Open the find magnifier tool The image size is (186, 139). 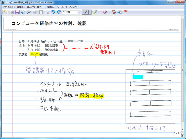(x=29, y=12)
